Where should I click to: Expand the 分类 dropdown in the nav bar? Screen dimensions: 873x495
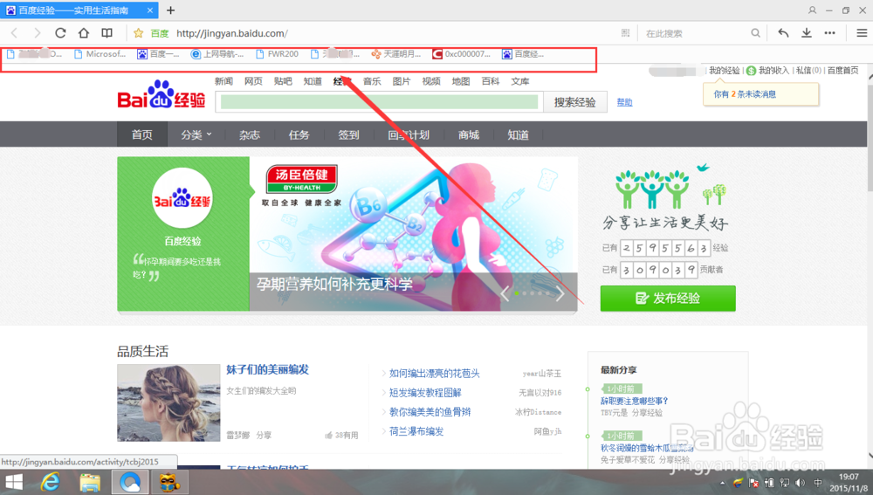click(x=196, y=134)
